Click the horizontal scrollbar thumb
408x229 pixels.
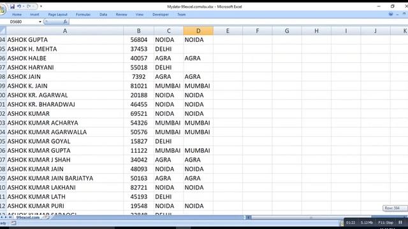311,218
